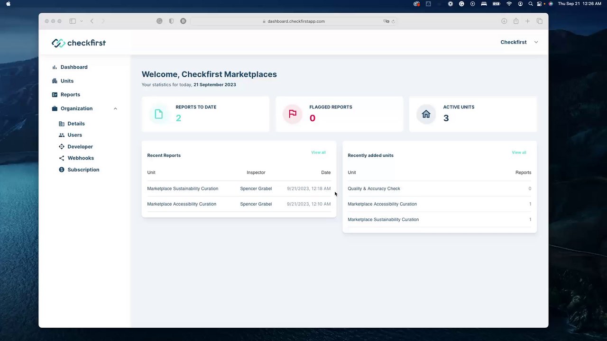607x341 pixels.
Task: Click the Users people icon
Action: pos(62,135)
